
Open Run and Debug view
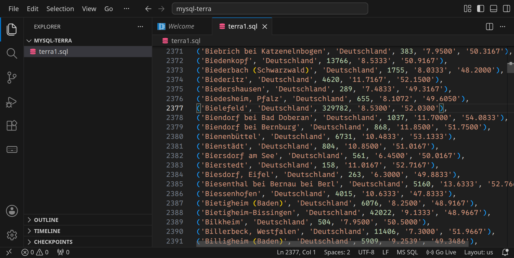12,102
